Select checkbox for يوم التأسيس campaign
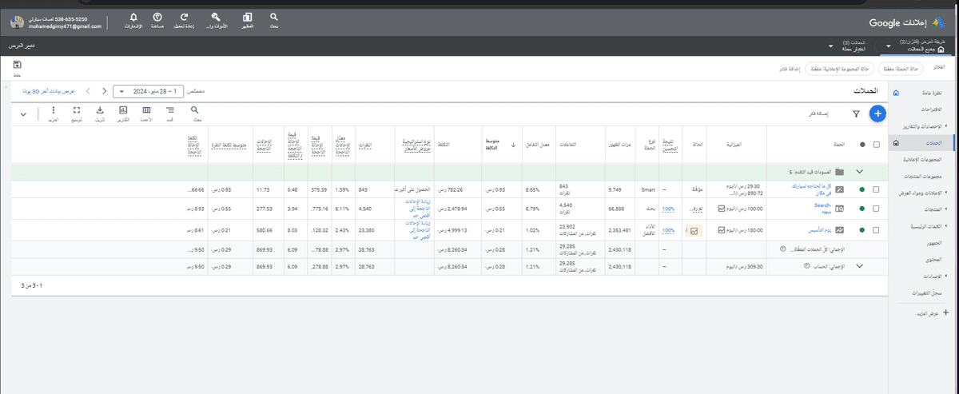959x394 pixels. 877,230
